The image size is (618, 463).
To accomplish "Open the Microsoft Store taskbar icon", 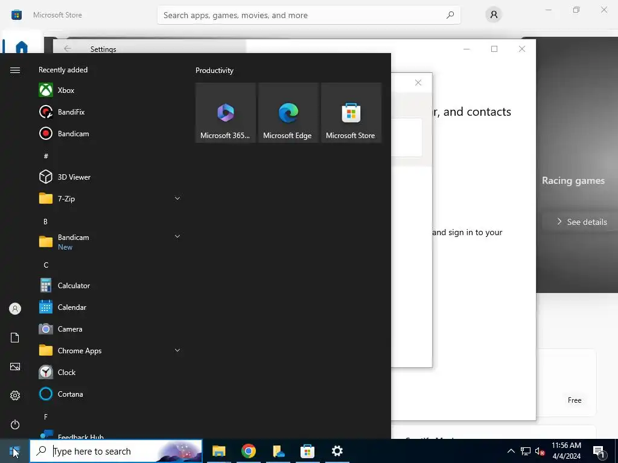I will click(307, 451).
